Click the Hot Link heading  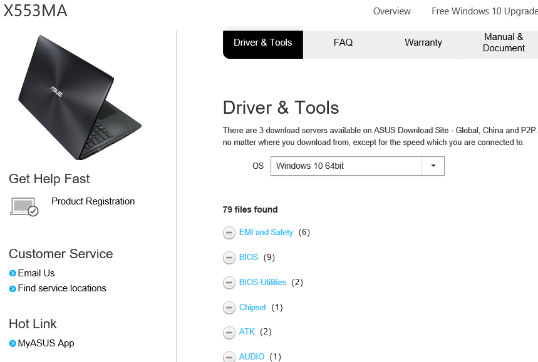pyautogui.click(x=33, y=324)
